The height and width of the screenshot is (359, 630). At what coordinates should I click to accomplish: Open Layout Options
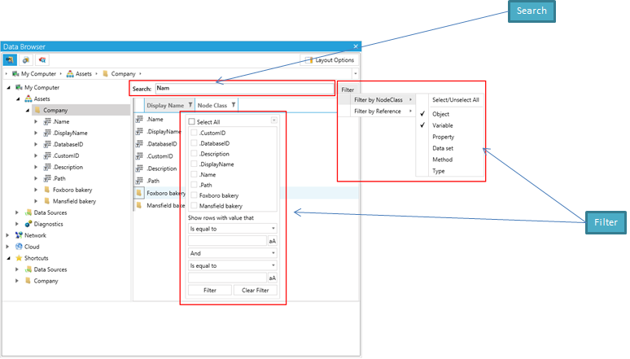click(329, 60)
